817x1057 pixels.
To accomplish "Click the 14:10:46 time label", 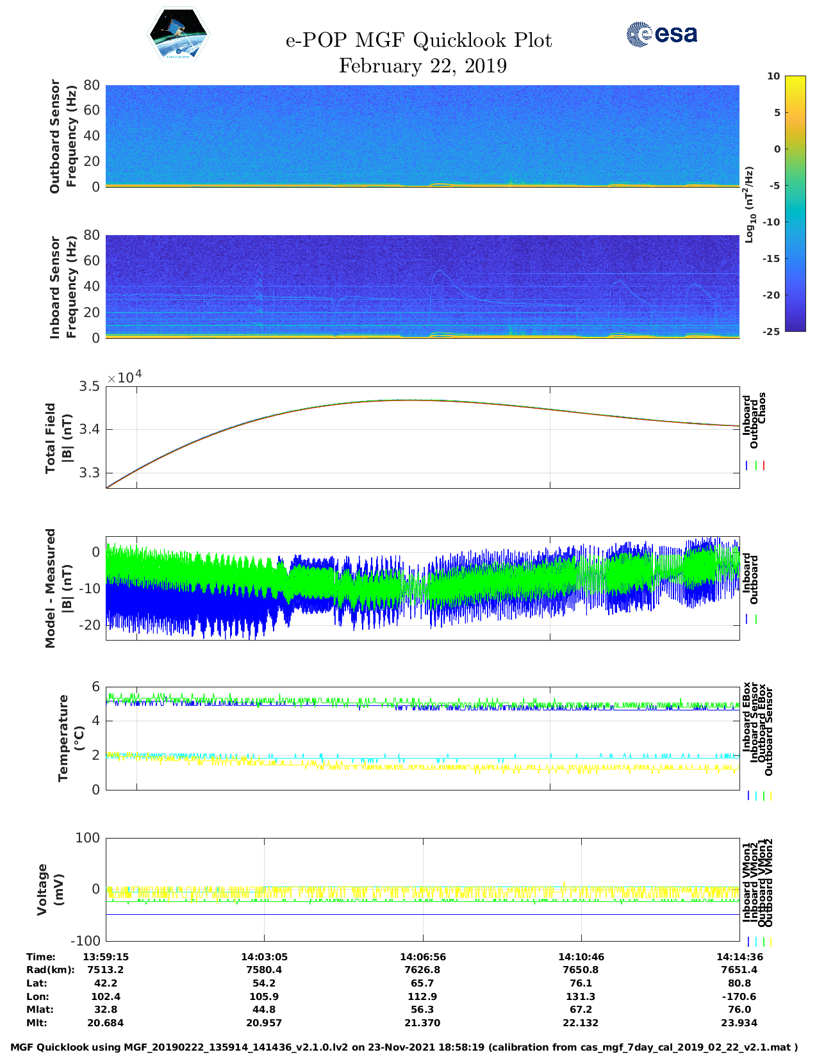I will [x=581, y=956].
